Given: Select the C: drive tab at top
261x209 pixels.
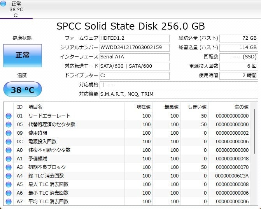Looking at the screenshot, I should coord(16,9).
